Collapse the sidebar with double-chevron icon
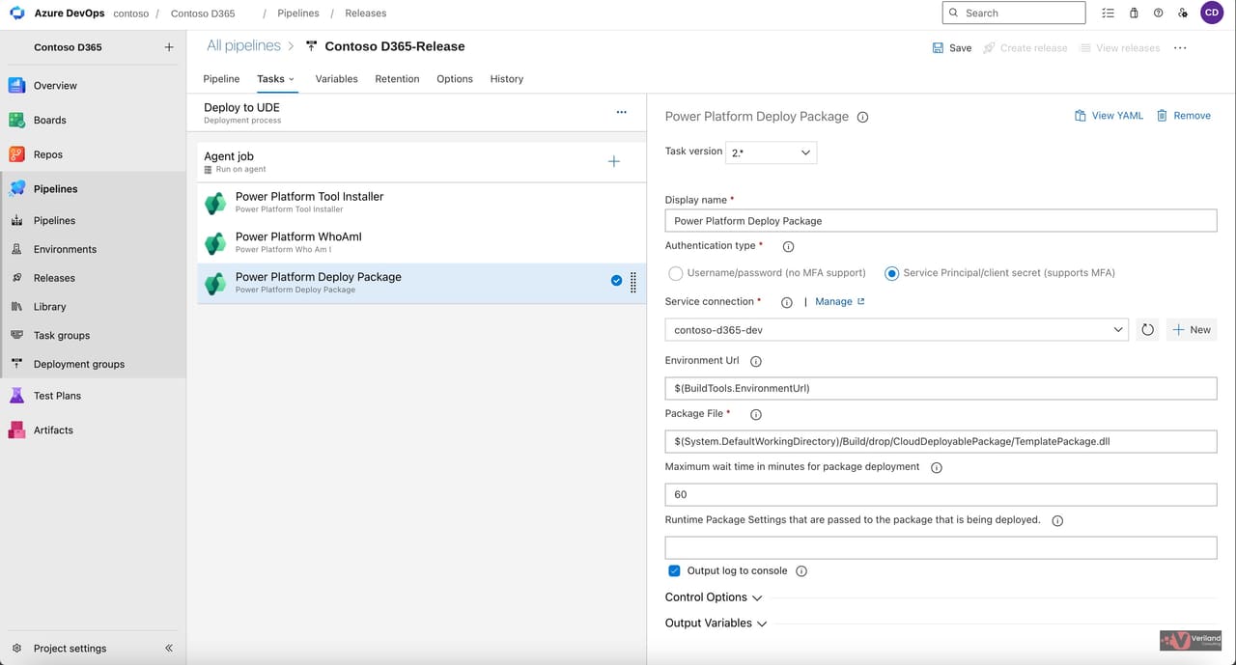This screenshot has width=1236, height=665. 169,649
